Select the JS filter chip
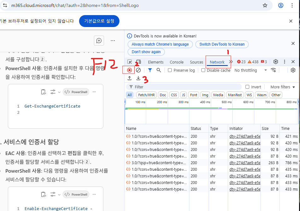 [x=183, y=95]
